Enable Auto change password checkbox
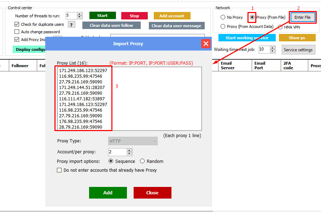321x212 pixels. coord(17,32)
